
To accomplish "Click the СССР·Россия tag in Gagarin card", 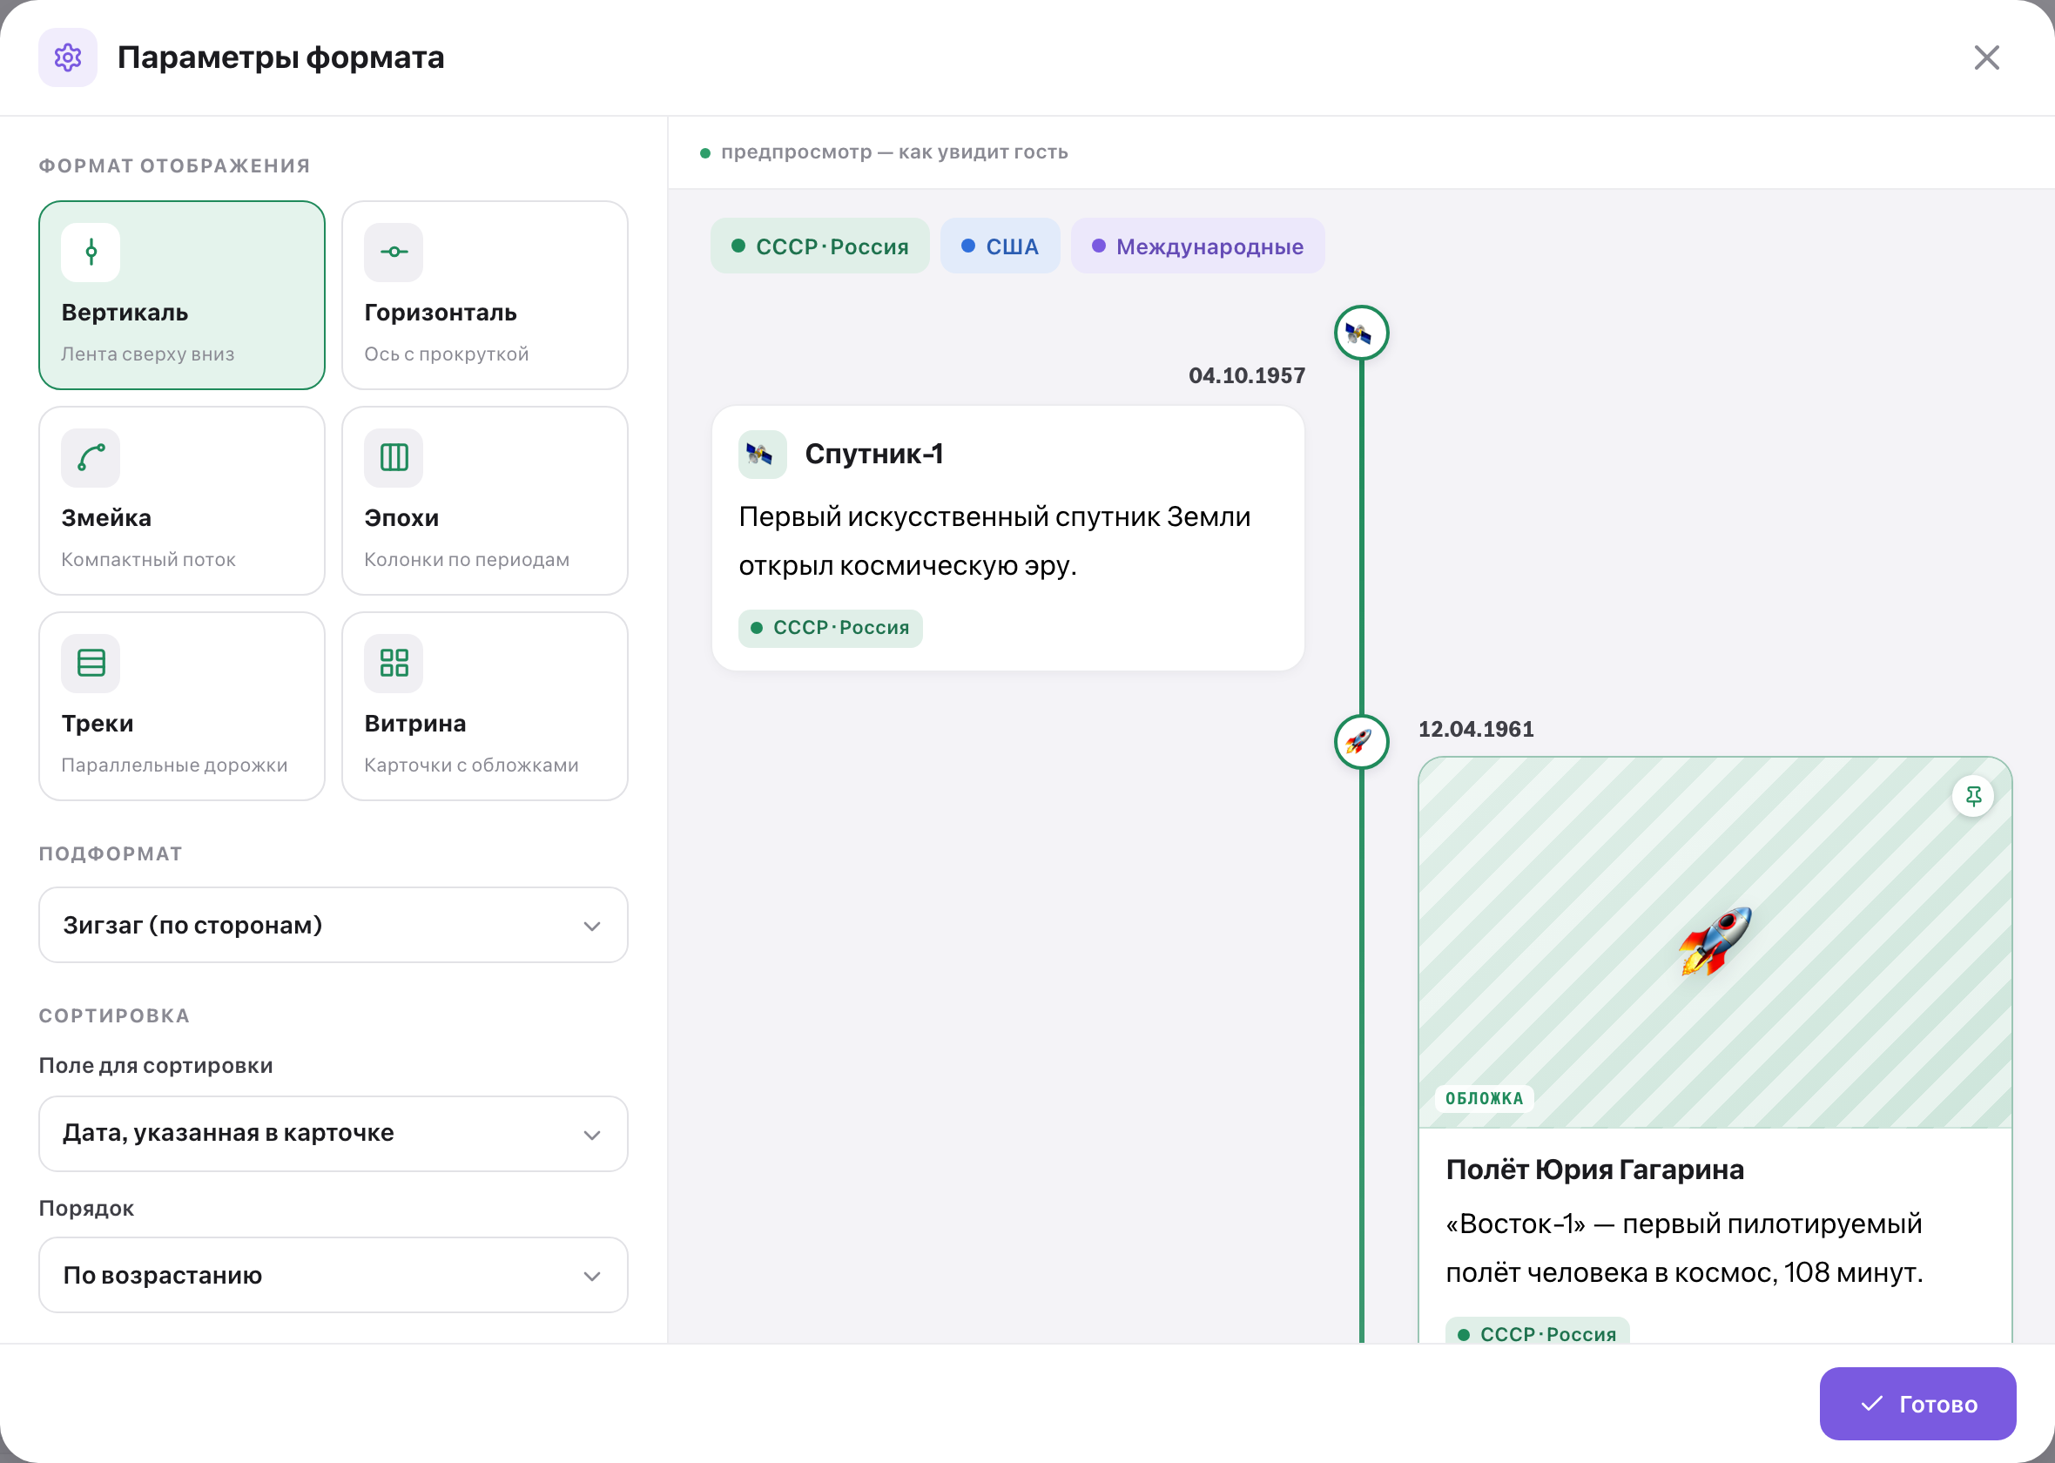I will point(1537,1332).
